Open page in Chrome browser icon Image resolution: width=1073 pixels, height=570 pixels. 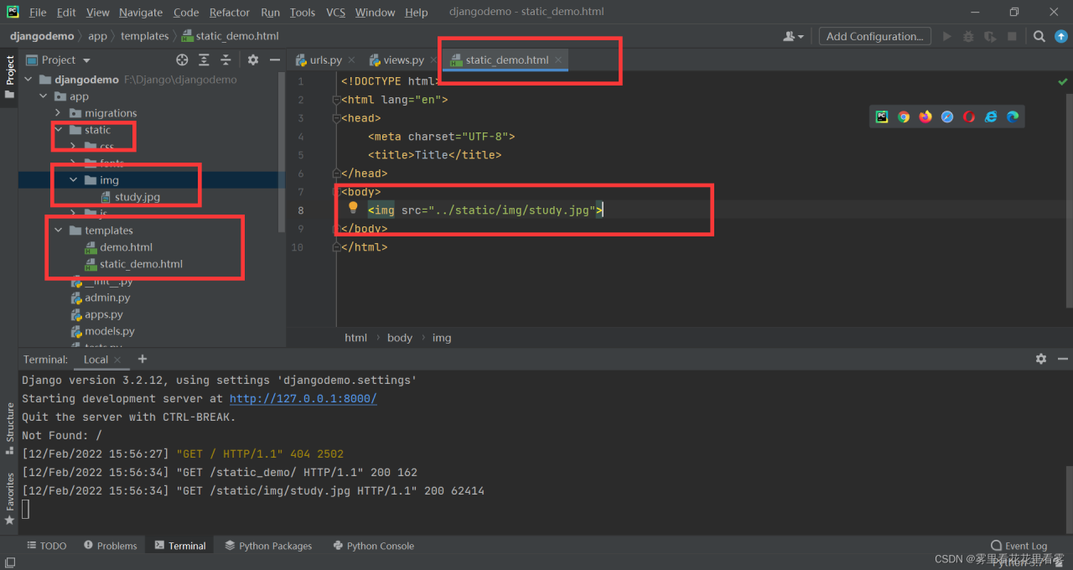[x=904, y=117]
